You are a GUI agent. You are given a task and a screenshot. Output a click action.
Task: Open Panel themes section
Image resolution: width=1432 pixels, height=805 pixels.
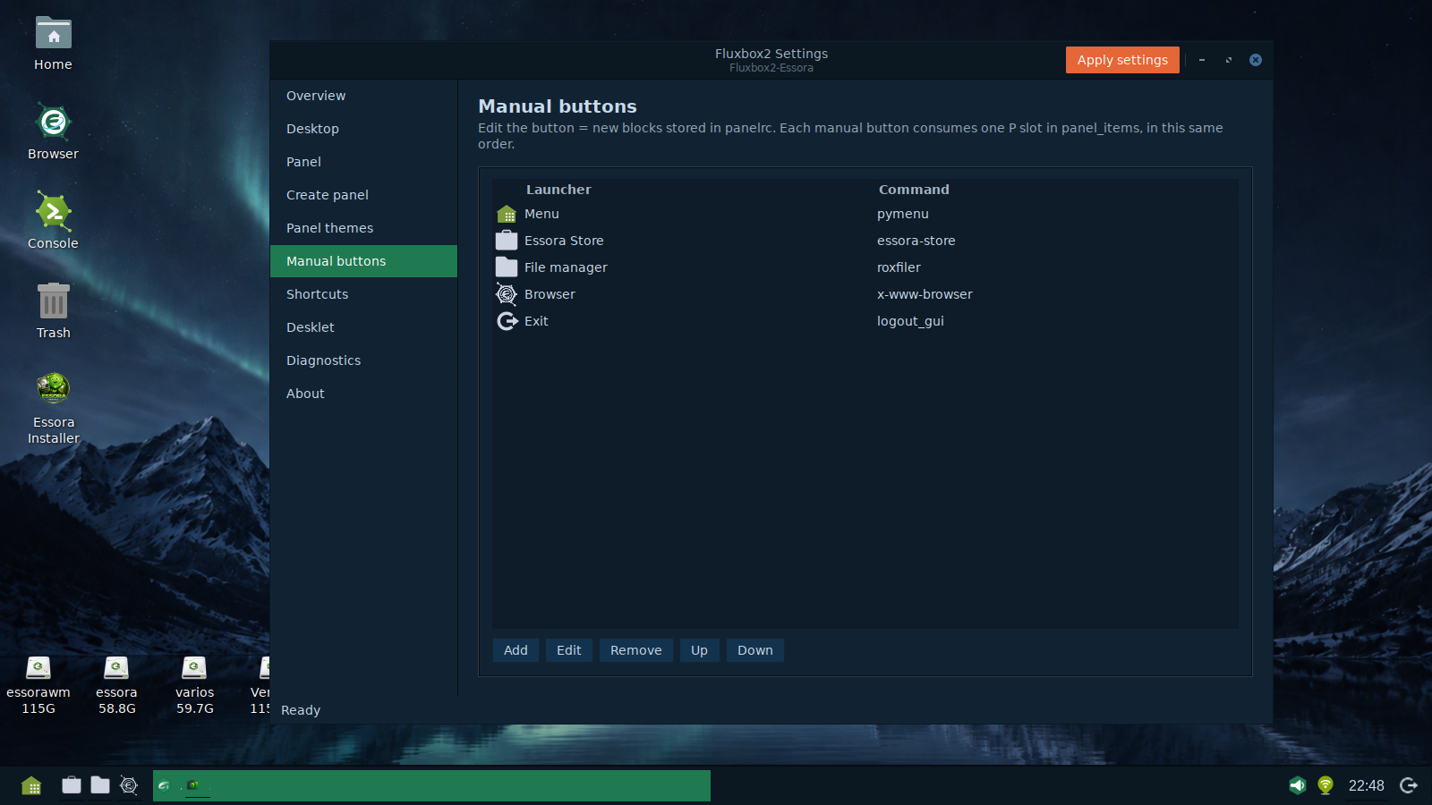(x=363, y=228)
